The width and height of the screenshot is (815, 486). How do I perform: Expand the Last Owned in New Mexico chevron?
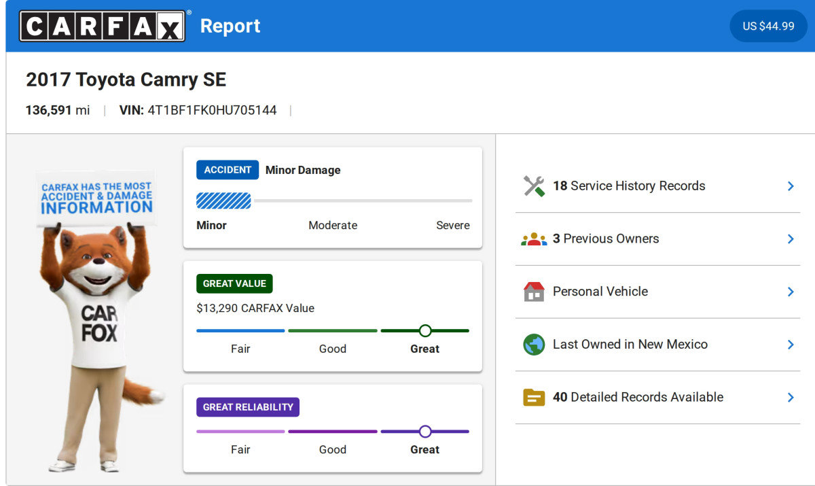pos(791,345)
